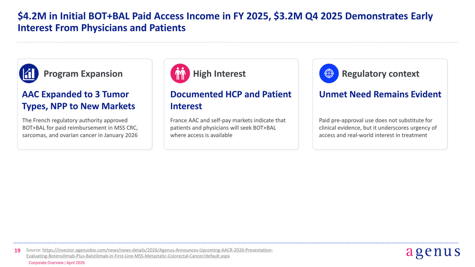Click the France AAC and self-pay paragraph
475x267 pixels.
coord(228,128)
